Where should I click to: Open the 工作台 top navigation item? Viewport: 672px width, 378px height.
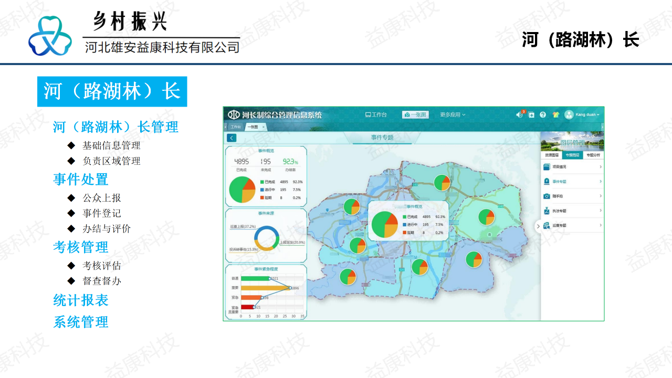tap(376, 114)
